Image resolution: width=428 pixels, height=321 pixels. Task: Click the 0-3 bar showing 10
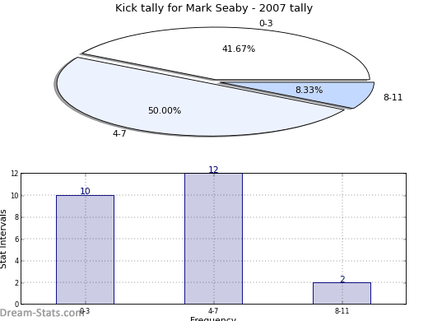pos(85,249)
